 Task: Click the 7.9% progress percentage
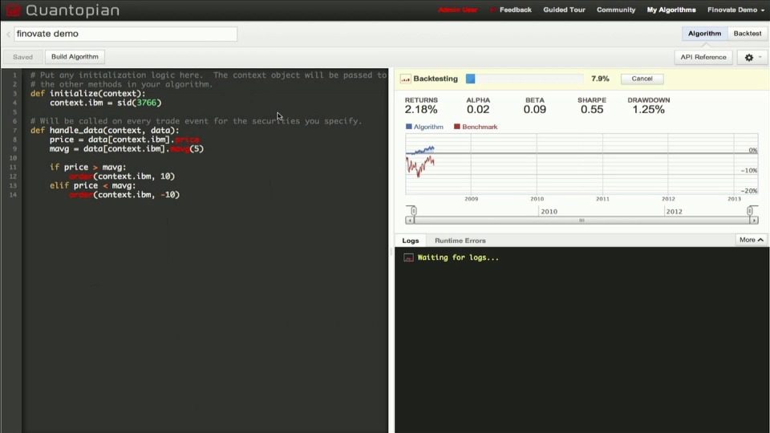[x=600, y=79]
